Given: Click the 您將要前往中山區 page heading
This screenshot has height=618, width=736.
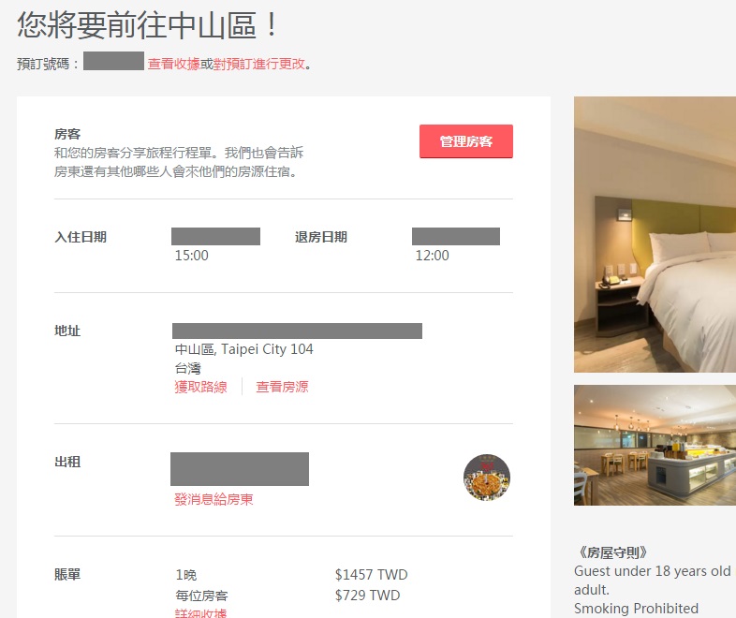Looking at the screenshot, I should pos(148,25).
